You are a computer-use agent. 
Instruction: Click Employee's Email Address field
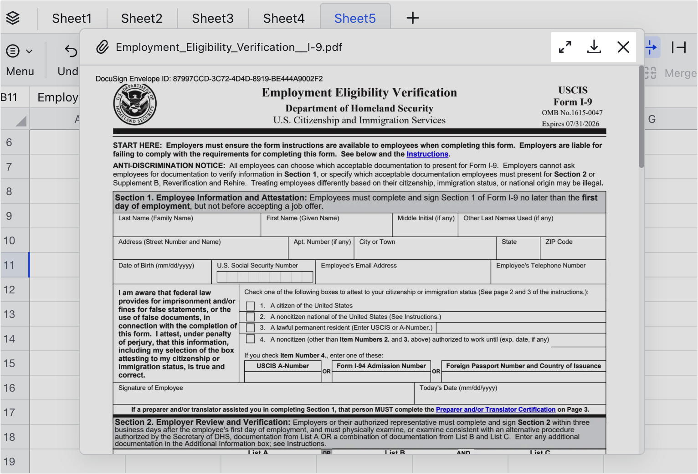coord(403,272)
